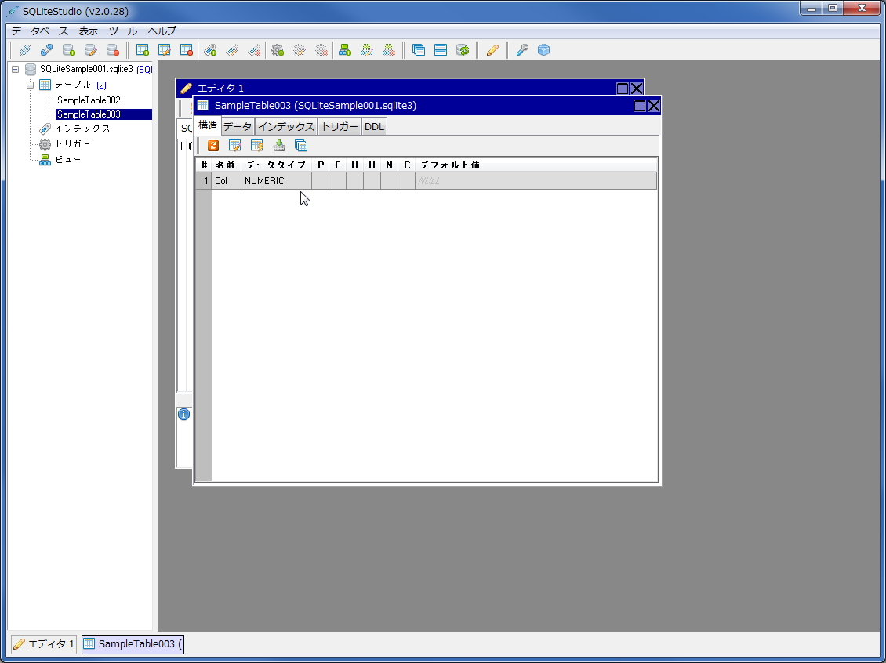Select the ビュー tree node
This screenshot has height=663, width=886.
point(67,160)
